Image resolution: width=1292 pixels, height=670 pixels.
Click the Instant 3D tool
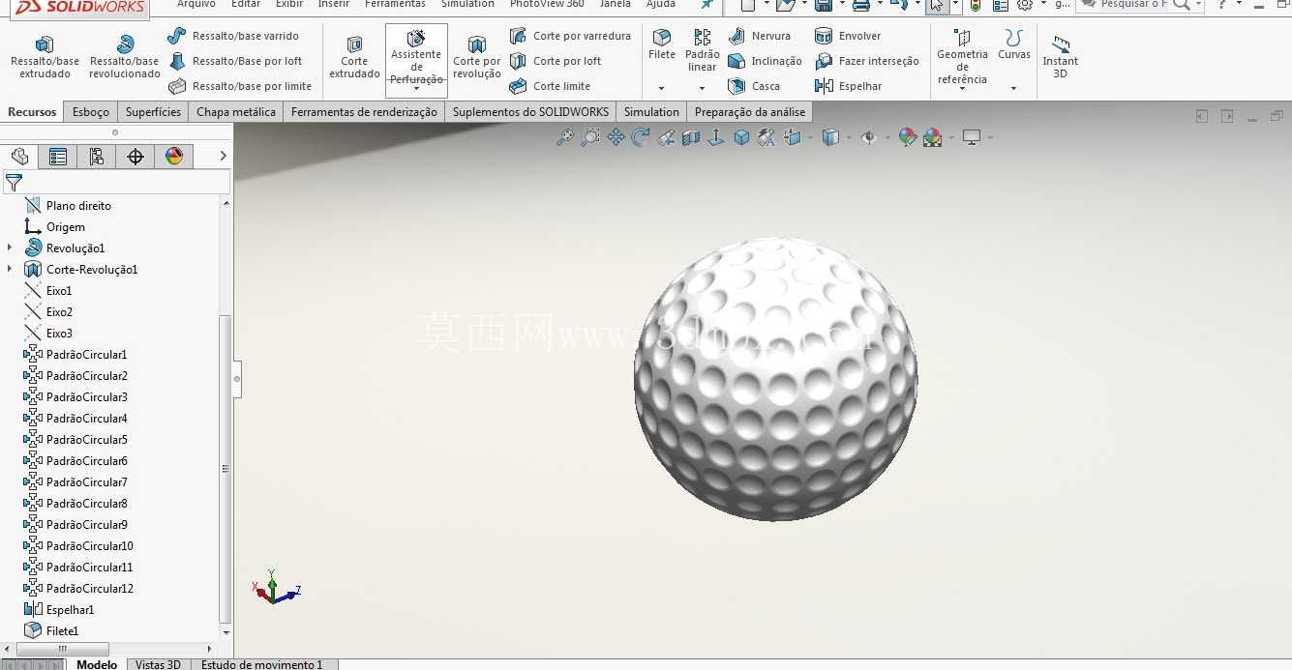(1061, 57)
